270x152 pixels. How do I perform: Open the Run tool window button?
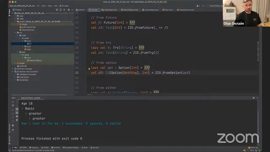(x=15, y=148)
